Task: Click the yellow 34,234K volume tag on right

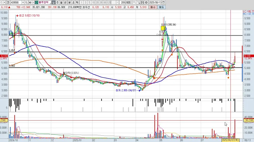Action: pos(248,120)
